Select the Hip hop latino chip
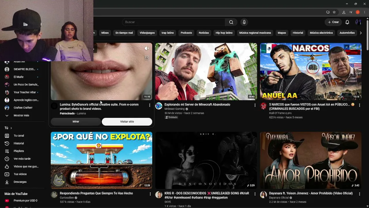Image resolution: width=369 pixels, height=208 pixels. [224, 33]
